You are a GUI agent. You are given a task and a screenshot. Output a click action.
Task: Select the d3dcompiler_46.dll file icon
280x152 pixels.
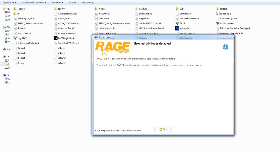pyautogui.click(x=15, y=19)
